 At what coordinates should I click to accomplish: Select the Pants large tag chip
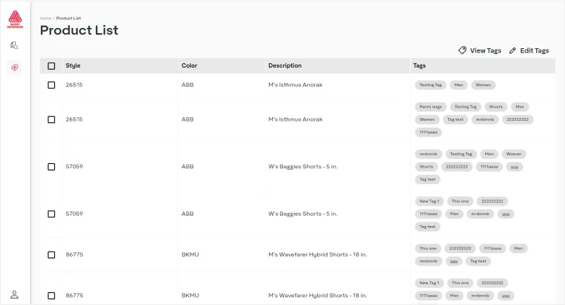point(431,106)
